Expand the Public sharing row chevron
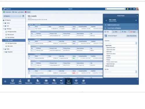Image resolution: width=145 pixels, height=109 pixels. click(x=136, y=25)
